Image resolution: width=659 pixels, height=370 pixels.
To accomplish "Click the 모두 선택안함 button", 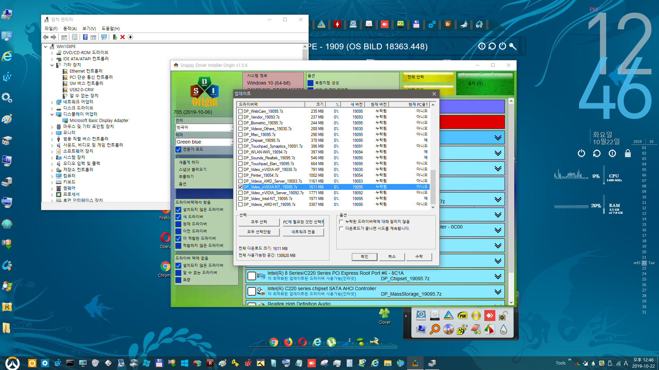I will click(x=259, y=232).
